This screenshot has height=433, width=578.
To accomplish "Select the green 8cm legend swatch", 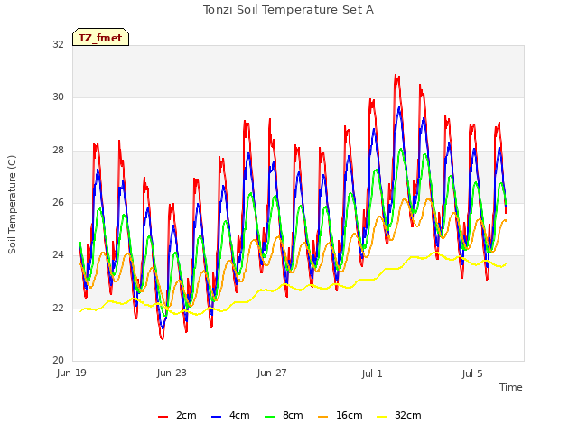I will pyautogui.click(x=270, y=417).
